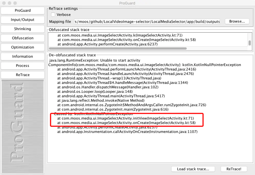Open the Shrinking tab
The height and width of the screenshot is (175, 255).
coord(23,29)
